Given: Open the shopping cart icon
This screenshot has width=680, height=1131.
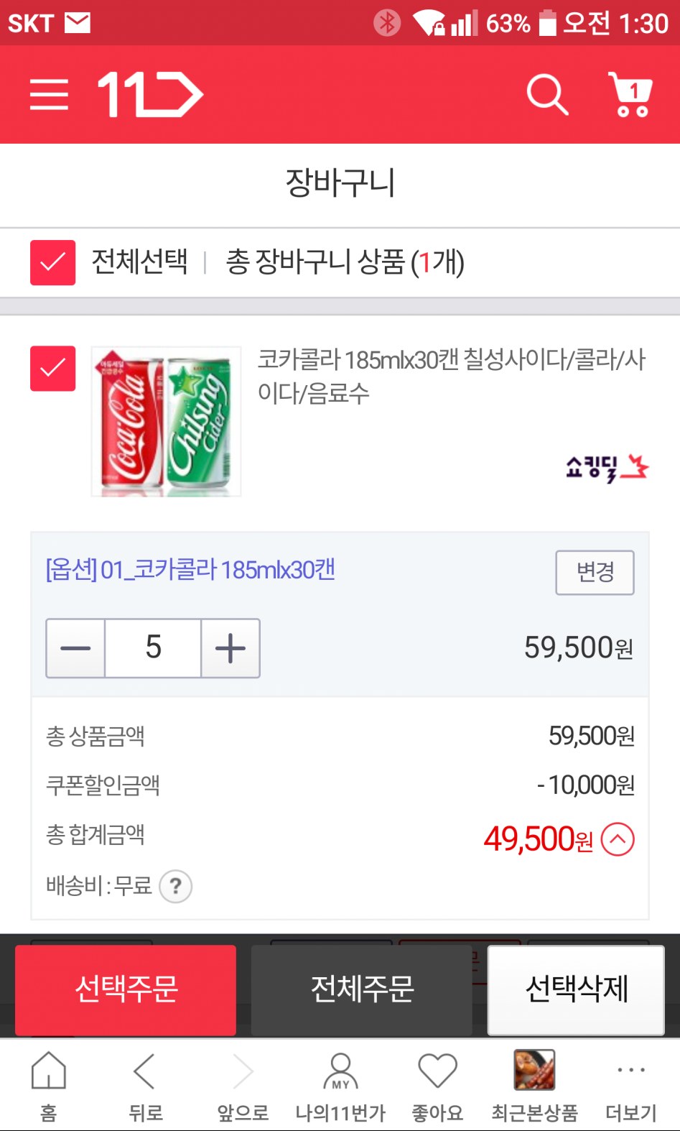Looking at the screenshot, I should coord(630,94).
